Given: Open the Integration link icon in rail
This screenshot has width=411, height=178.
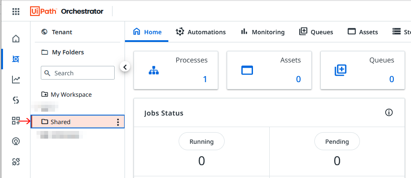Looking at the screenshot, I should (x=16, y=162).
